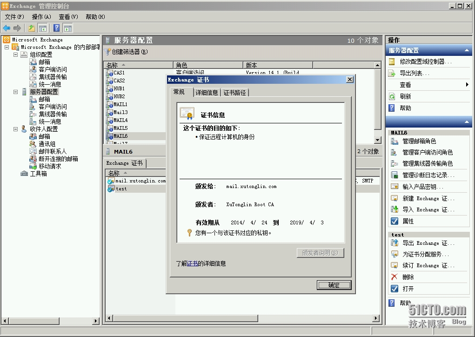Open the 查看(V) menu
The height and width of the screenshot is (337, 475).
(x=68, y=17)
